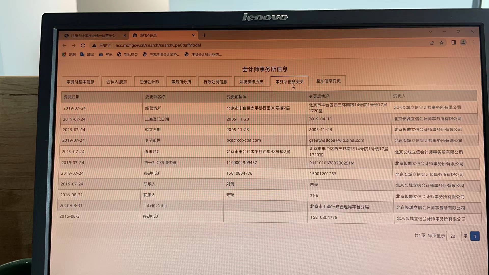Click page number 1 button
Image resolution: width=489 pixels, height=275 pixels.
tap(474, 236)
